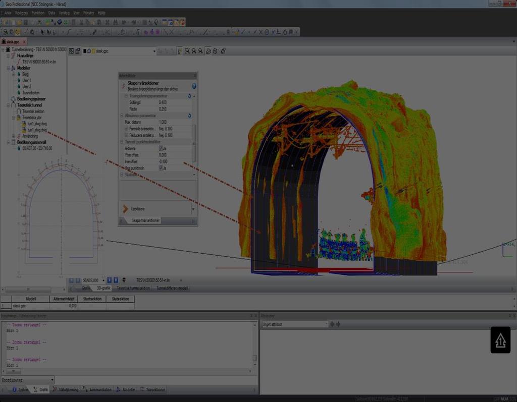Open the Arkiv menu

pyautogui.click(x=8, y=13)
